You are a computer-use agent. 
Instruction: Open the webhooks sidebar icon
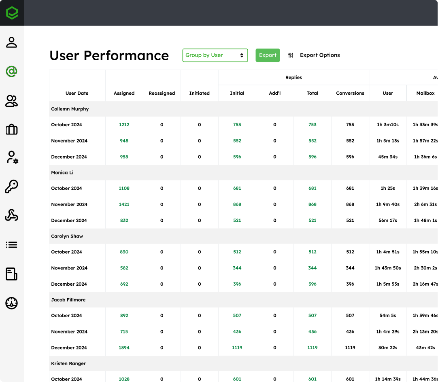[x=11, y=215]
